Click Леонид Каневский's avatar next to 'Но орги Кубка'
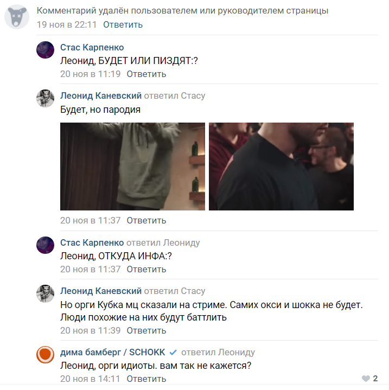 (45, 293)
